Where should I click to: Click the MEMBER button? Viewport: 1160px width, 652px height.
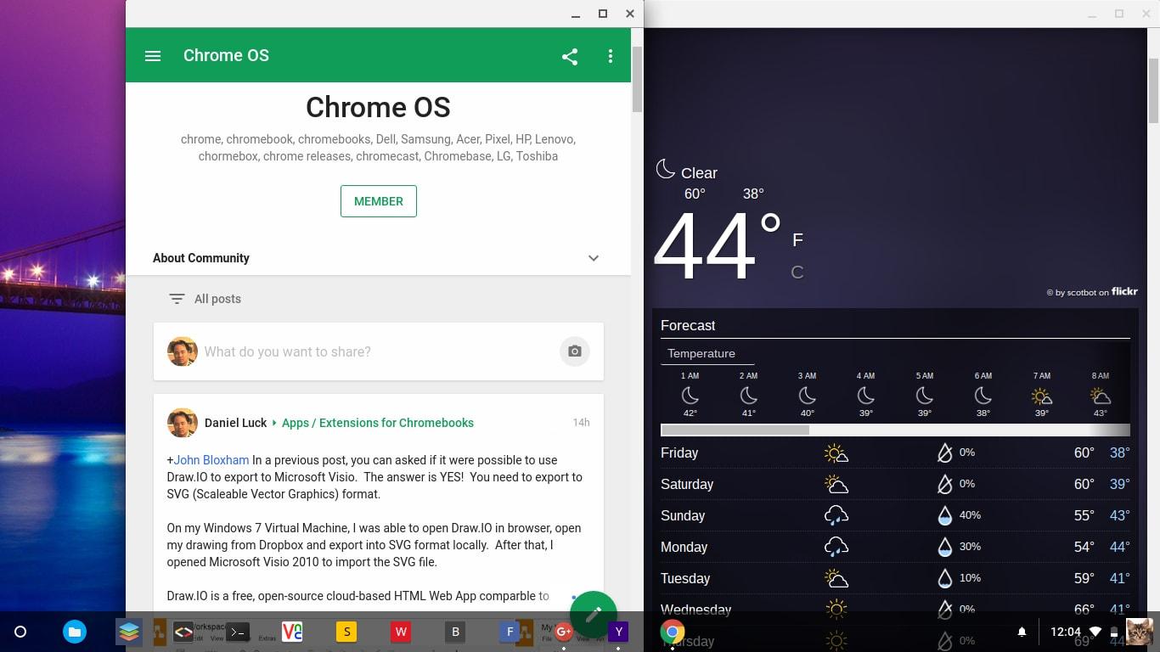coord(378,201)
